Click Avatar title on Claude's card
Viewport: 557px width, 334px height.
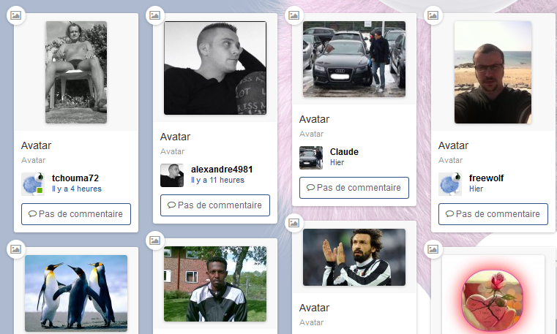click(x=314, y=119)
